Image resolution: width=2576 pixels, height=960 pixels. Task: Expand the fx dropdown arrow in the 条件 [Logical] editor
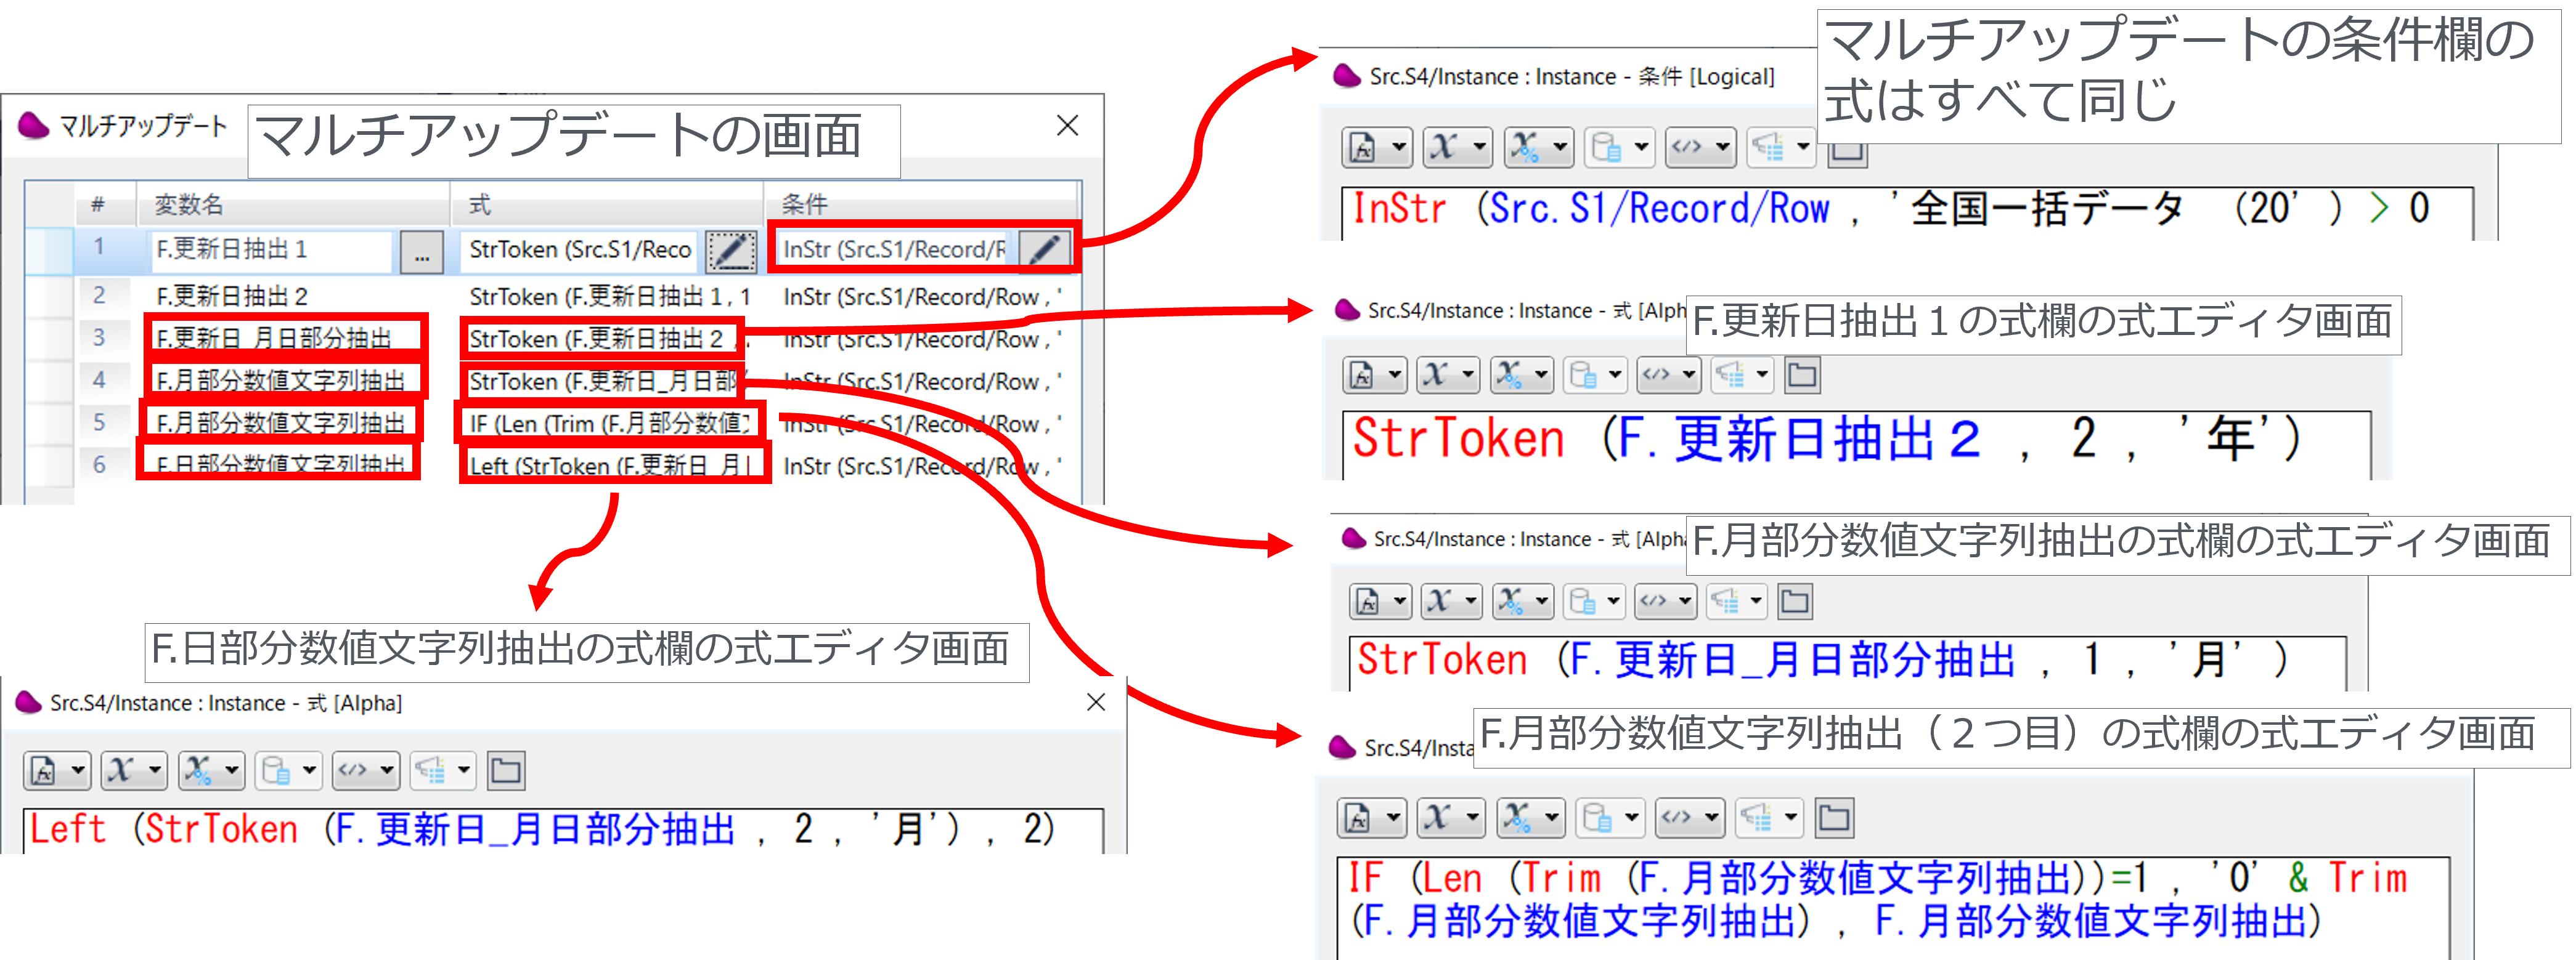(x=1398, y=148)
